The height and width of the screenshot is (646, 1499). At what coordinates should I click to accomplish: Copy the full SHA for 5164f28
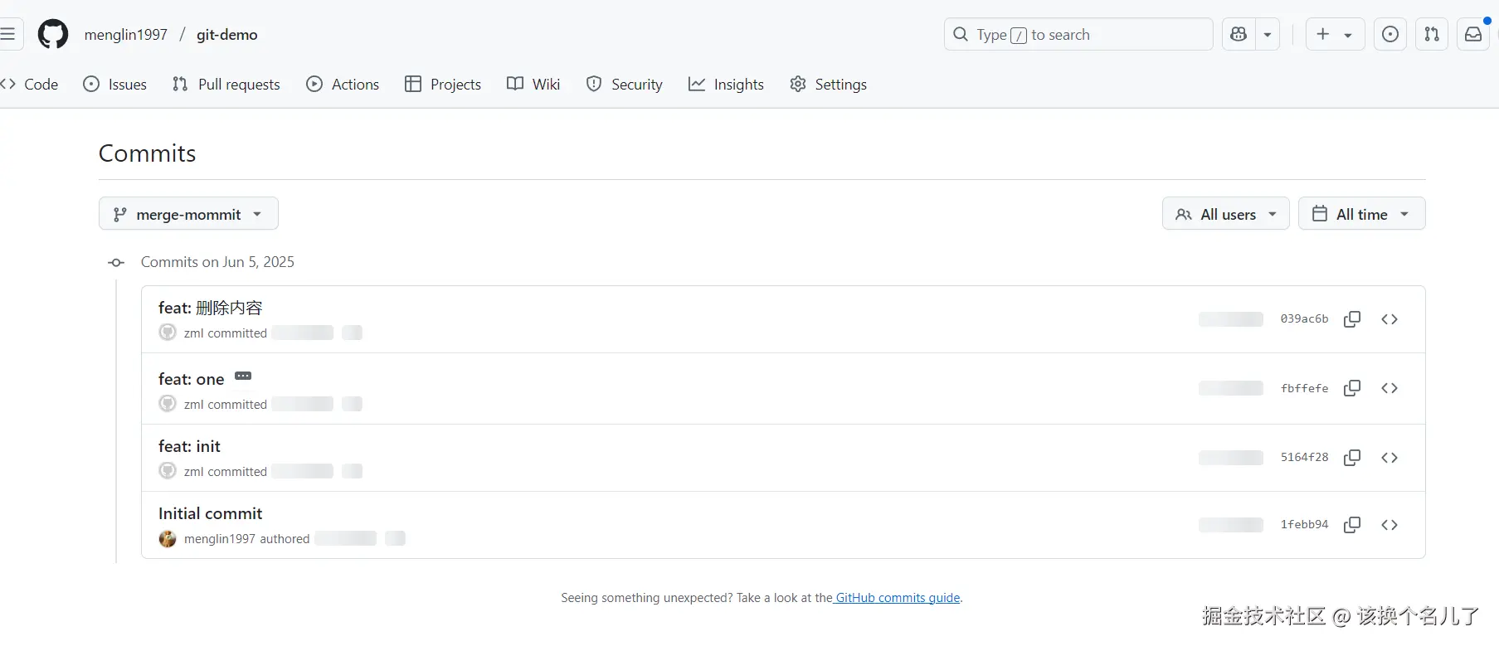click(1352, 458)
